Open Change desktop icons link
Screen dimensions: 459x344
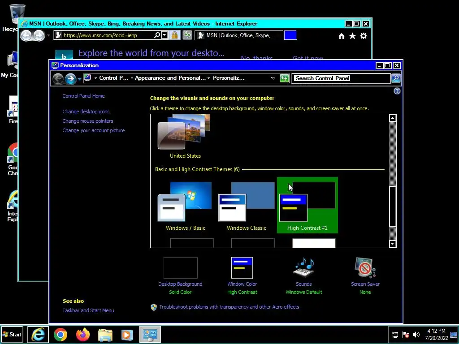point(86,112)
